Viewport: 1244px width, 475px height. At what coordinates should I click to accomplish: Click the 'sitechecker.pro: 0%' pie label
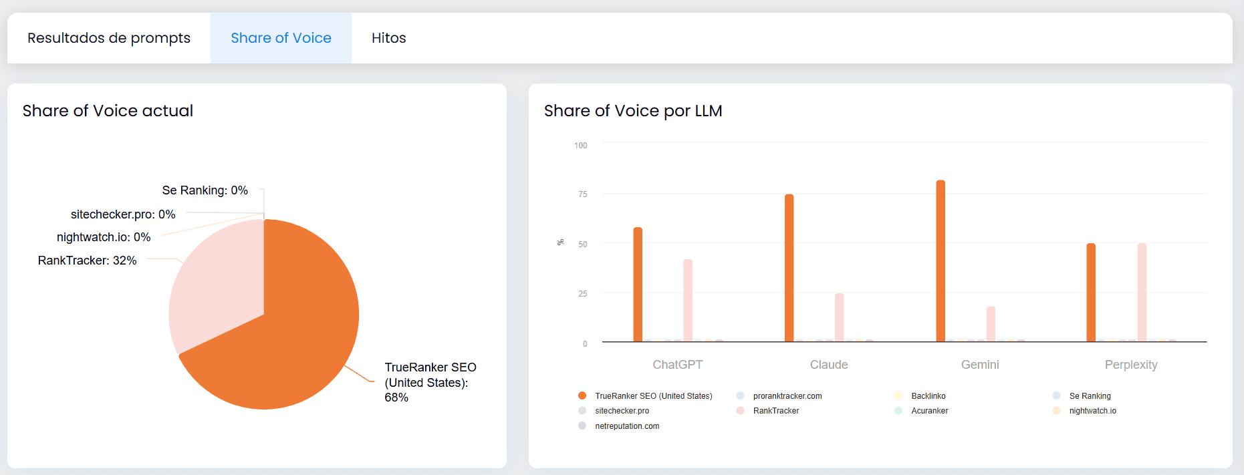click(123, 214)
